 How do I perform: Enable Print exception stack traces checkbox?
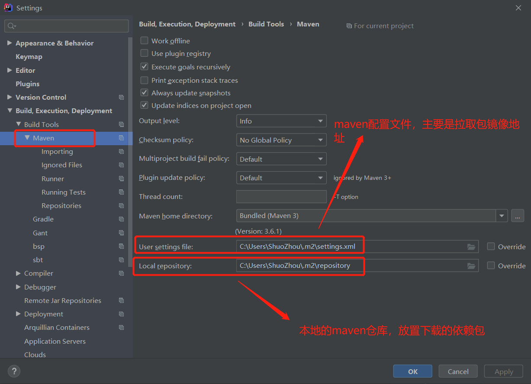144,80
